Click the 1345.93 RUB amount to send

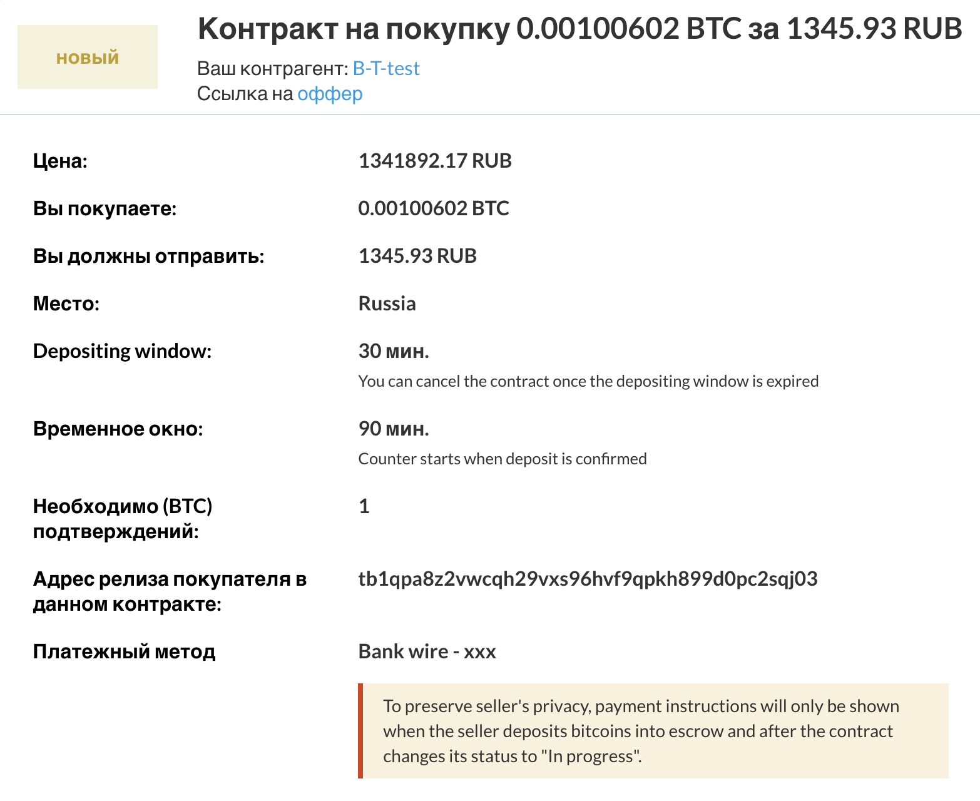(417, 256)
